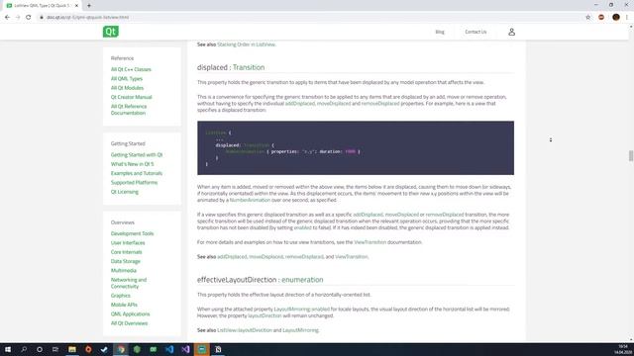Screen dimensions: 634x356
Task: Open the user account icon
Action: click(511, 32)
